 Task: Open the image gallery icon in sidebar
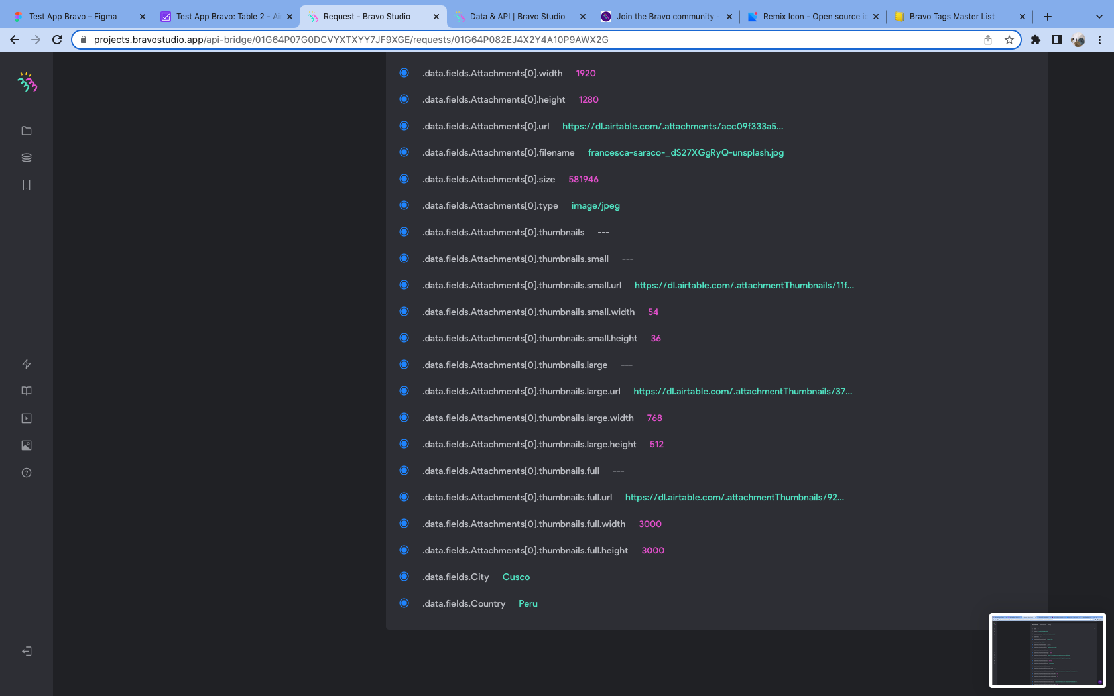[x=27, y=445]
